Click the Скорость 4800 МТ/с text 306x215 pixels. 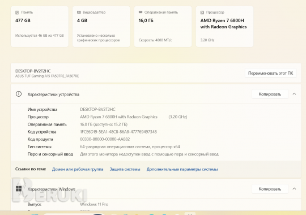(x=155, y=40)
